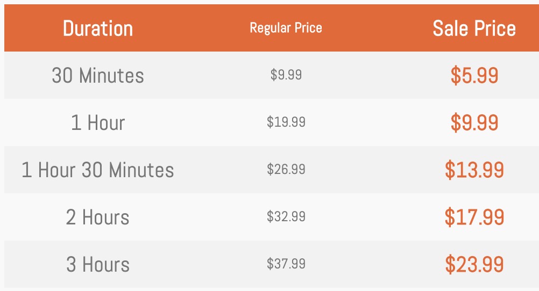539x291 pixels.
Task: Choose the $9.99 sale price in orange
Action: 474,122
